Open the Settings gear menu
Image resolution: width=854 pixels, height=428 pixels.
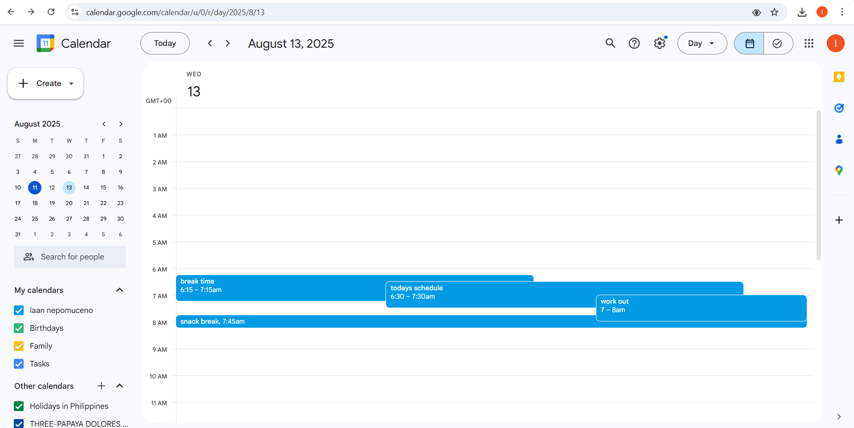pos(659,43)
